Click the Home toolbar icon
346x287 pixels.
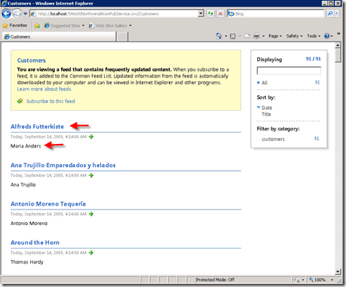pos(219,36)
